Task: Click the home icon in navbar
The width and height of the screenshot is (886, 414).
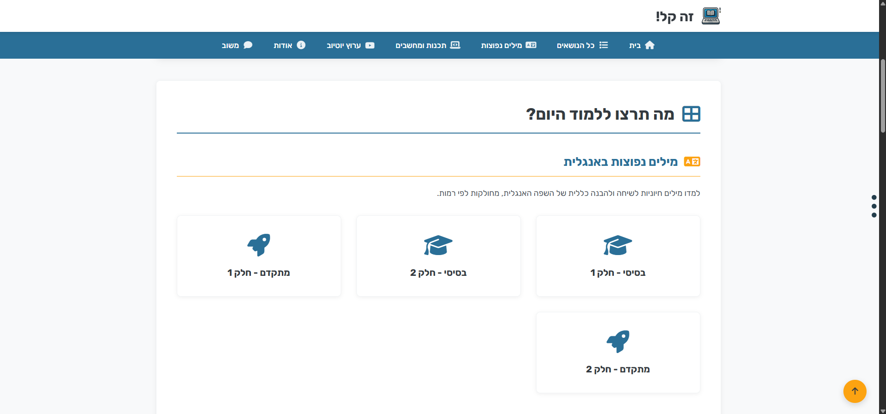Action: 650,45
